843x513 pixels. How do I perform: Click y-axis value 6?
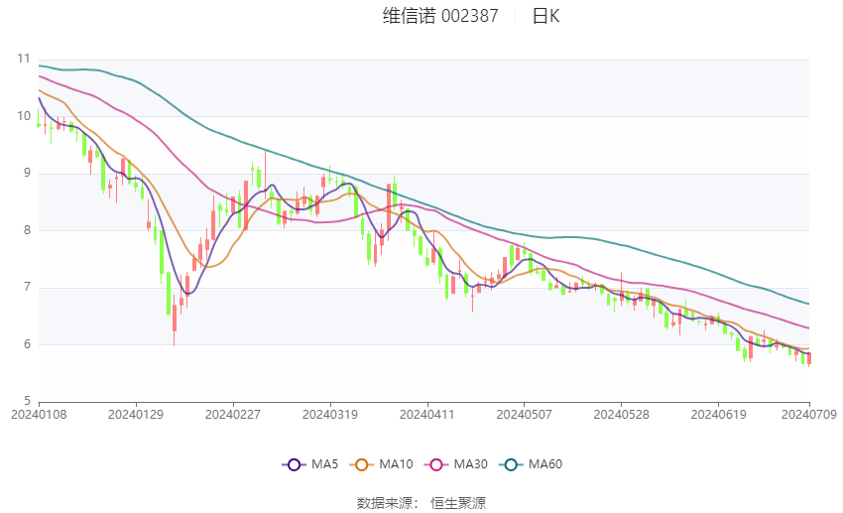tap(27, 344)
